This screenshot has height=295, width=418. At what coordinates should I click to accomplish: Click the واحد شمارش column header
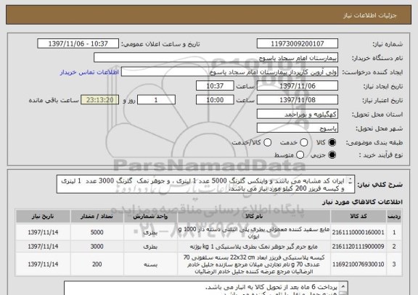click(x=150, y=216)
